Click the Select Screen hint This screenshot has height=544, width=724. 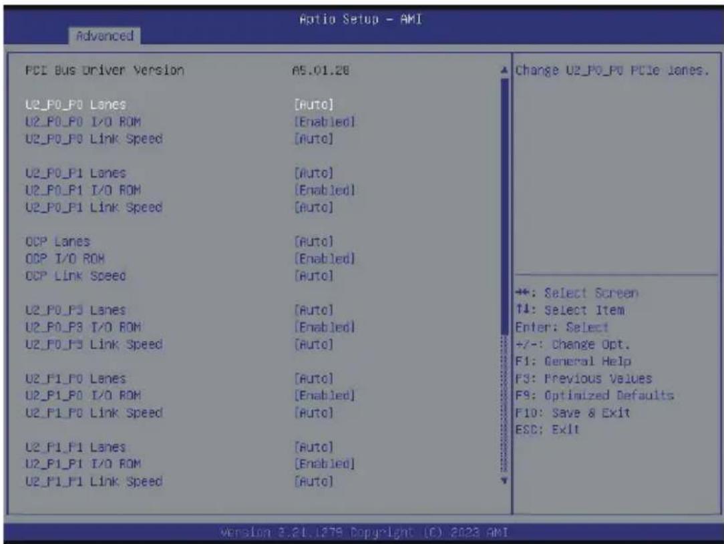click(x=576, y=293)
